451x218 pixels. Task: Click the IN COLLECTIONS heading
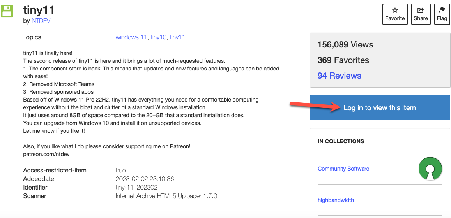click(341, 141)
